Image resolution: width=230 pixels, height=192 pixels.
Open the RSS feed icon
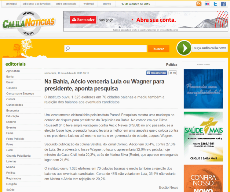click(x=199, y=4)
